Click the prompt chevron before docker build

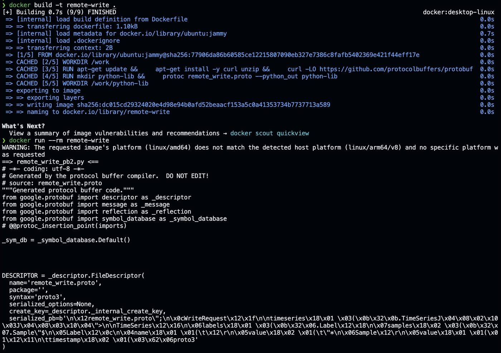click(x=4, y=5)
